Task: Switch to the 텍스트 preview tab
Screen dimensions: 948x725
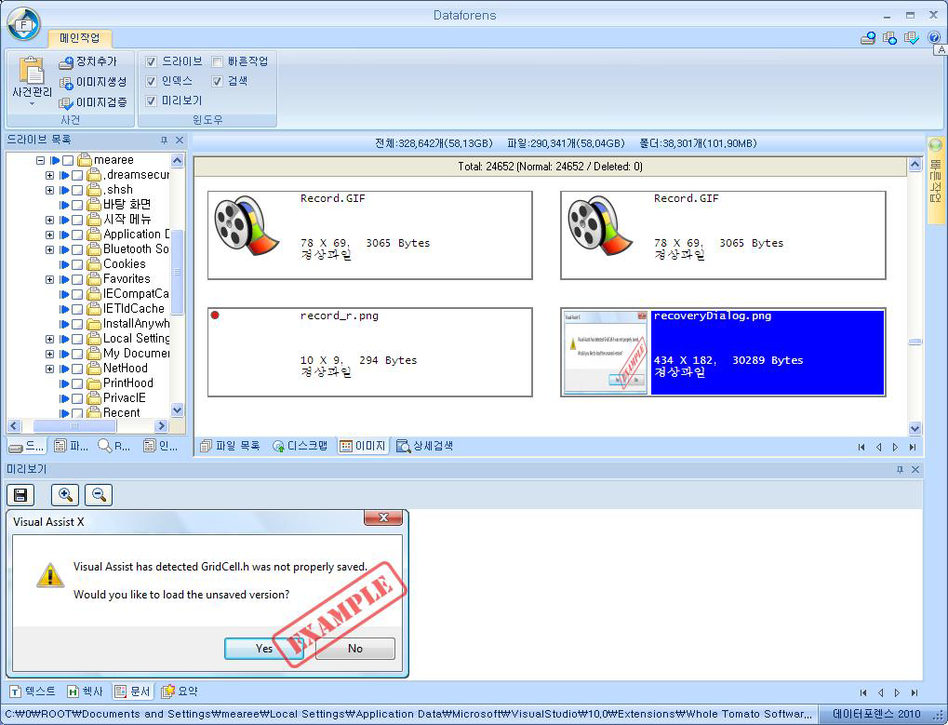Action: pos(33,691)
